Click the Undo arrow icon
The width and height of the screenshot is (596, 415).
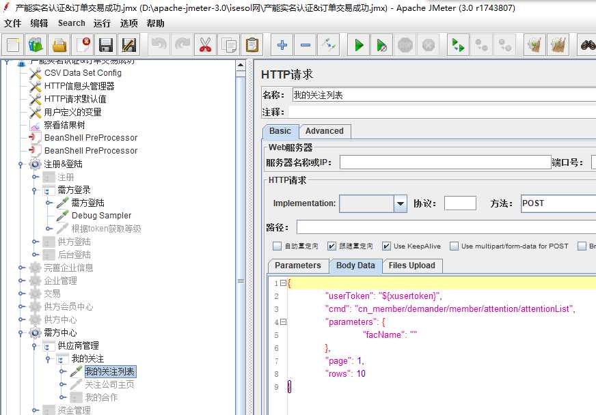point(159,45)
